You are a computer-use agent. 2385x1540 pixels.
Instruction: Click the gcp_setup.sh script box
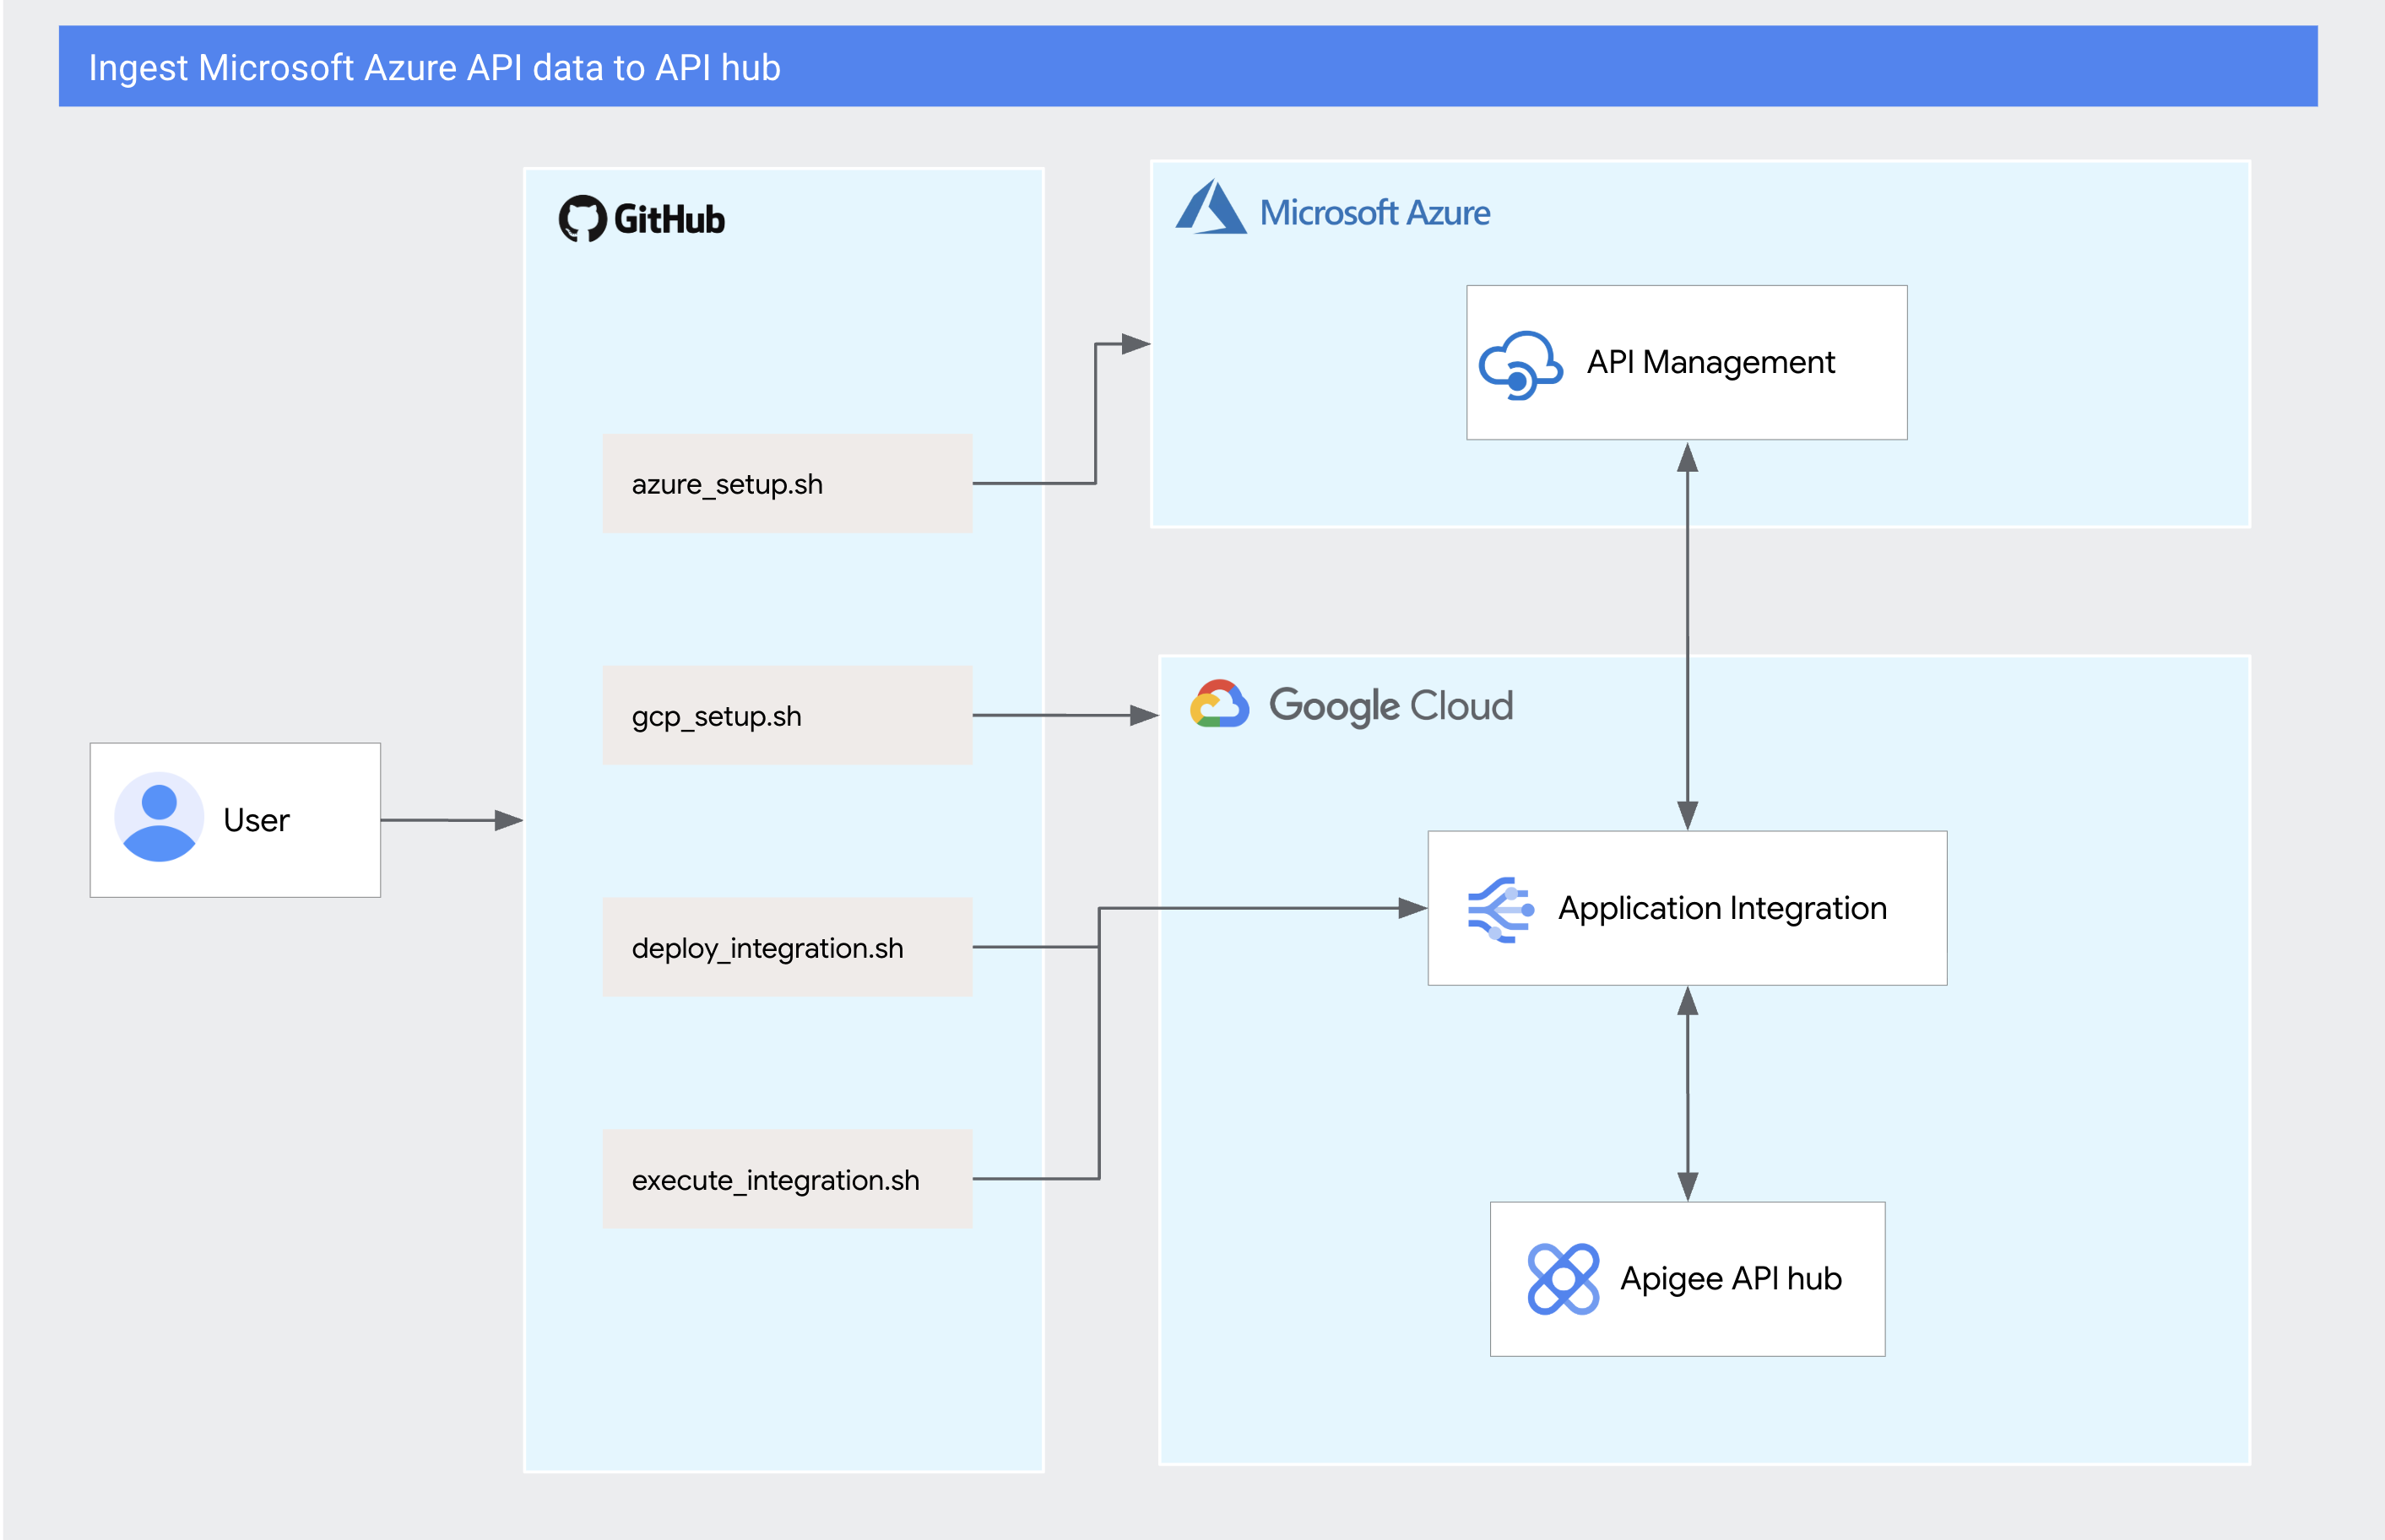point(786,715)
